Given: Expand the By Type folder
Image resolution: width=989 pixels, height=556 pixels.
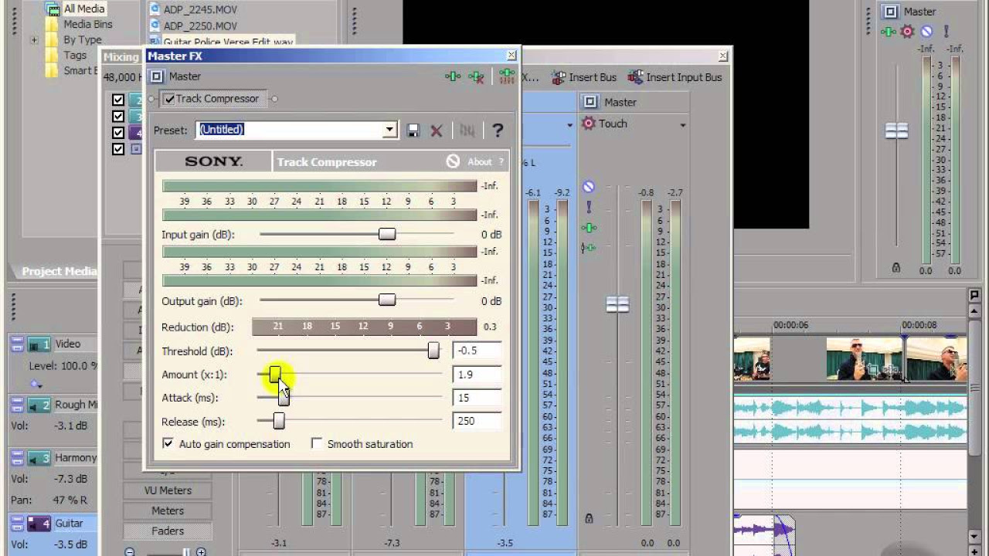Looking at the screenshot, I should point(34,39).
